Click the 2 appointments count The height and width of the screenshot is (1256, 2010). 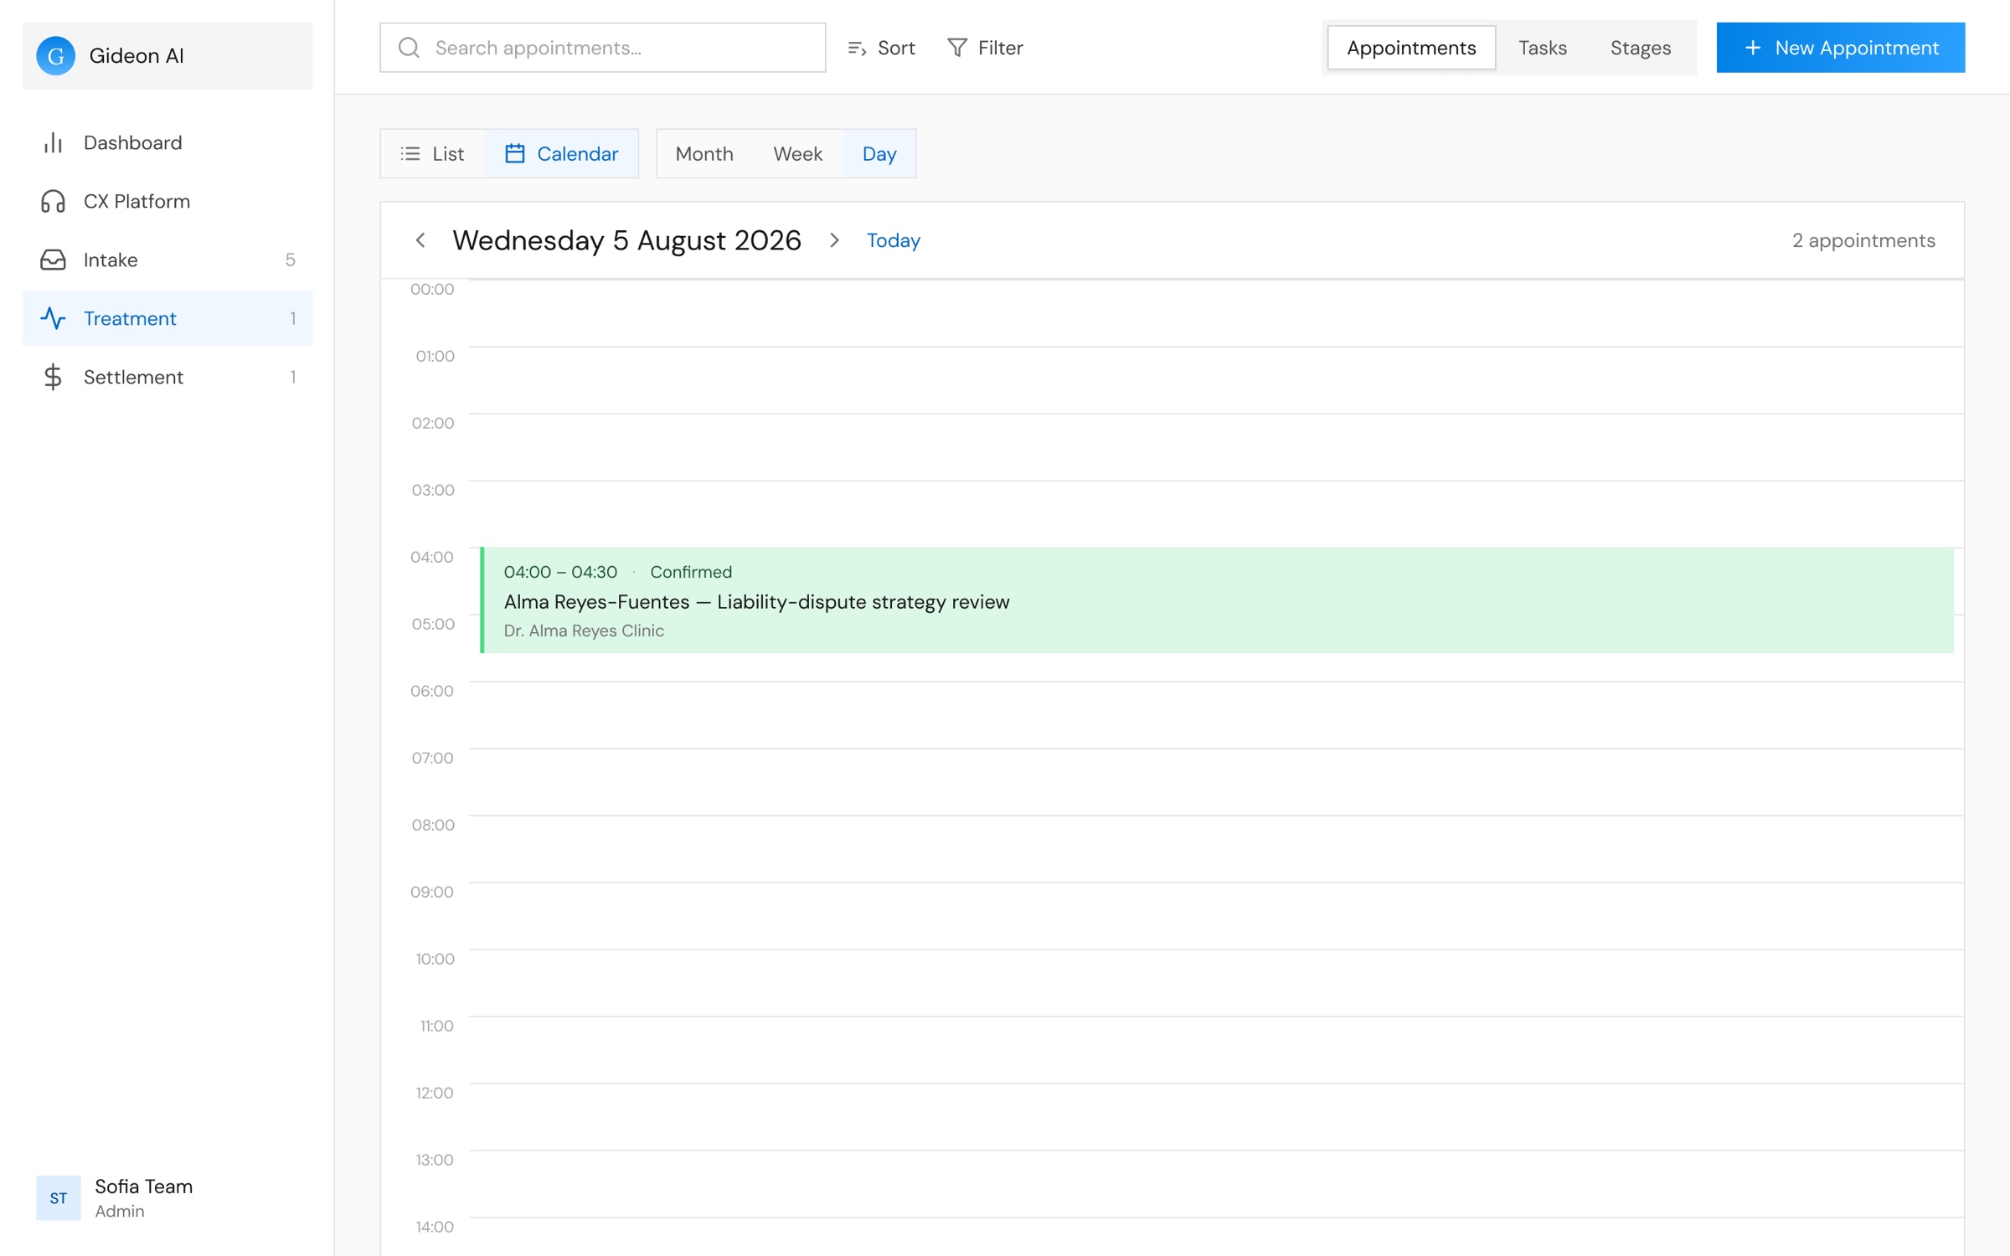[1863, 240]
